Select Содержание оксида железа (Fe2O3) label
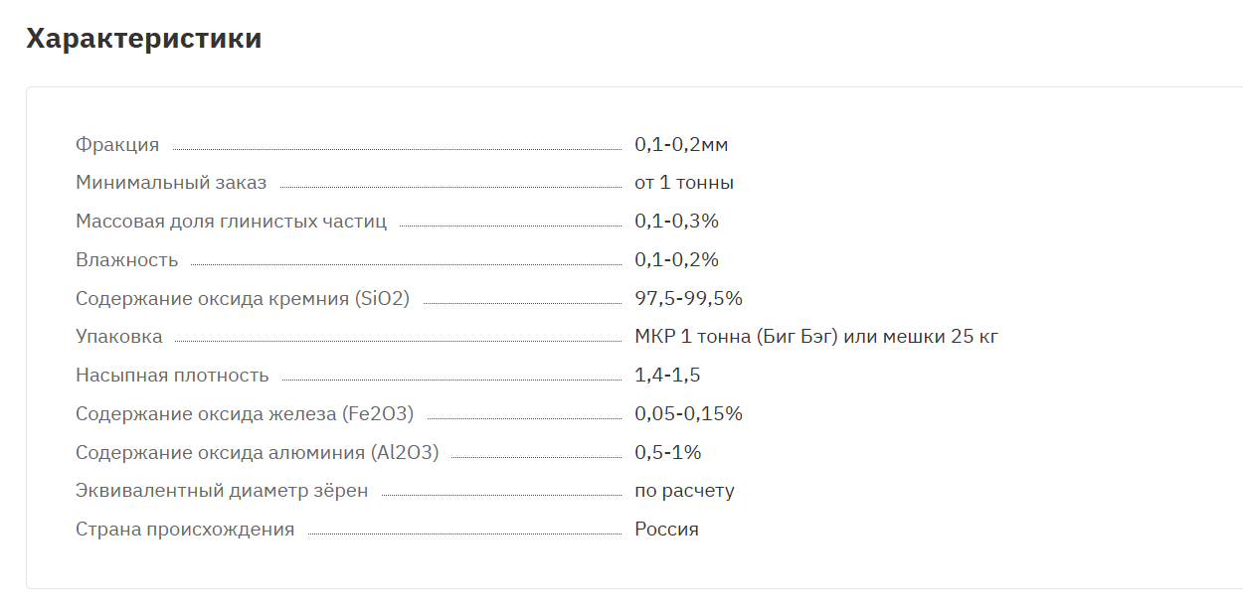 245,414
